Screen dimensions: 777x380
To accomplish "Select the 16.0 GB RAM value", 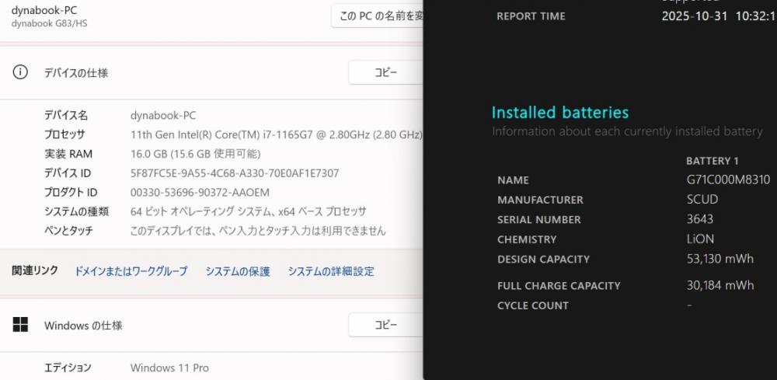I will (195, 154).
